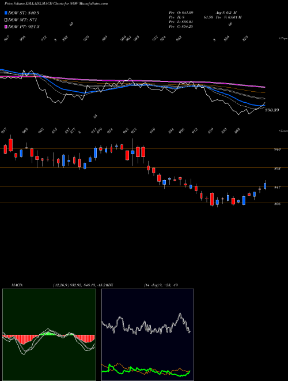The height and width of the screenshot is (381, 288).
Task: Click the 'Pre O: 841.09' value
Action: coord(181,13)
